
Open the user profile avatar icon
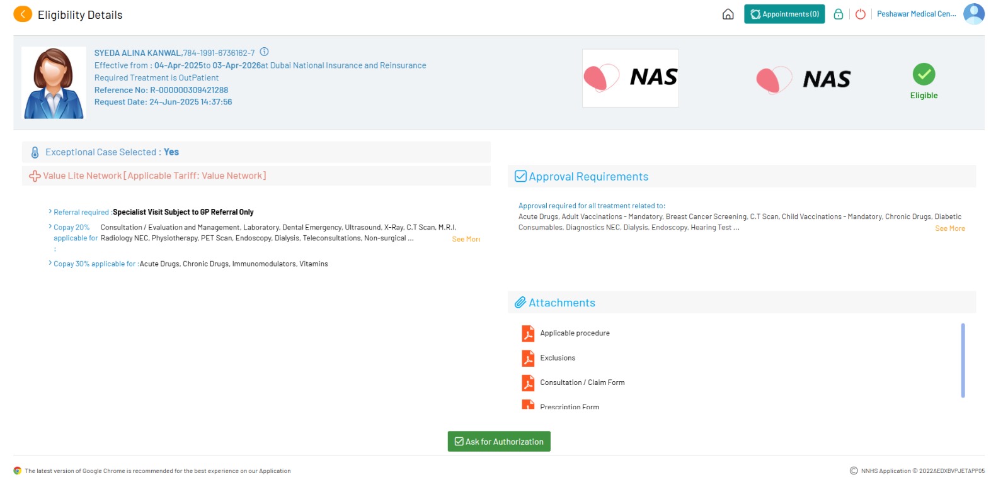[x=973, y=14]
